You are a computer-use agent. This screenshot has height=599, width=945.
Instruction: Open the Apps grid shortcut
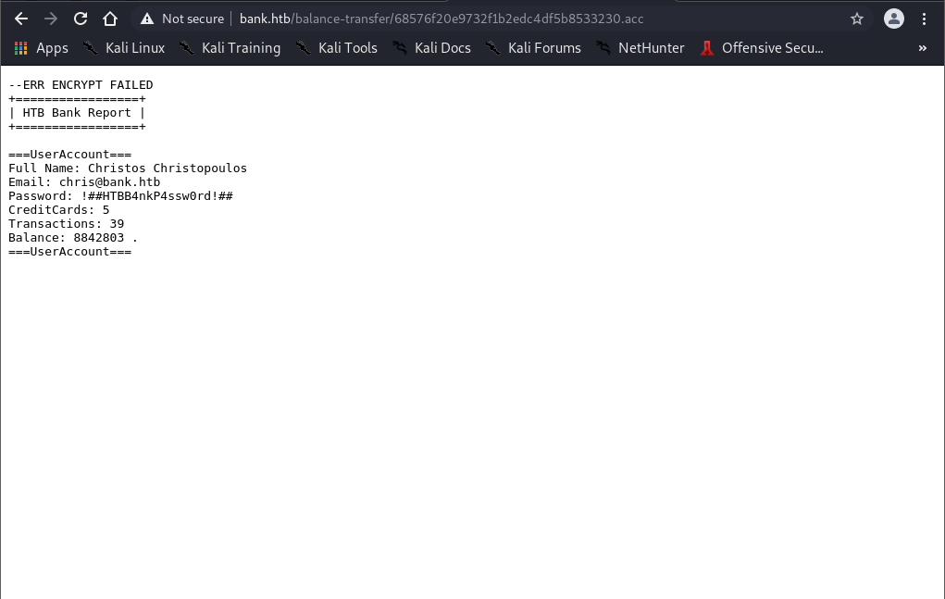(x=41, y=48)
